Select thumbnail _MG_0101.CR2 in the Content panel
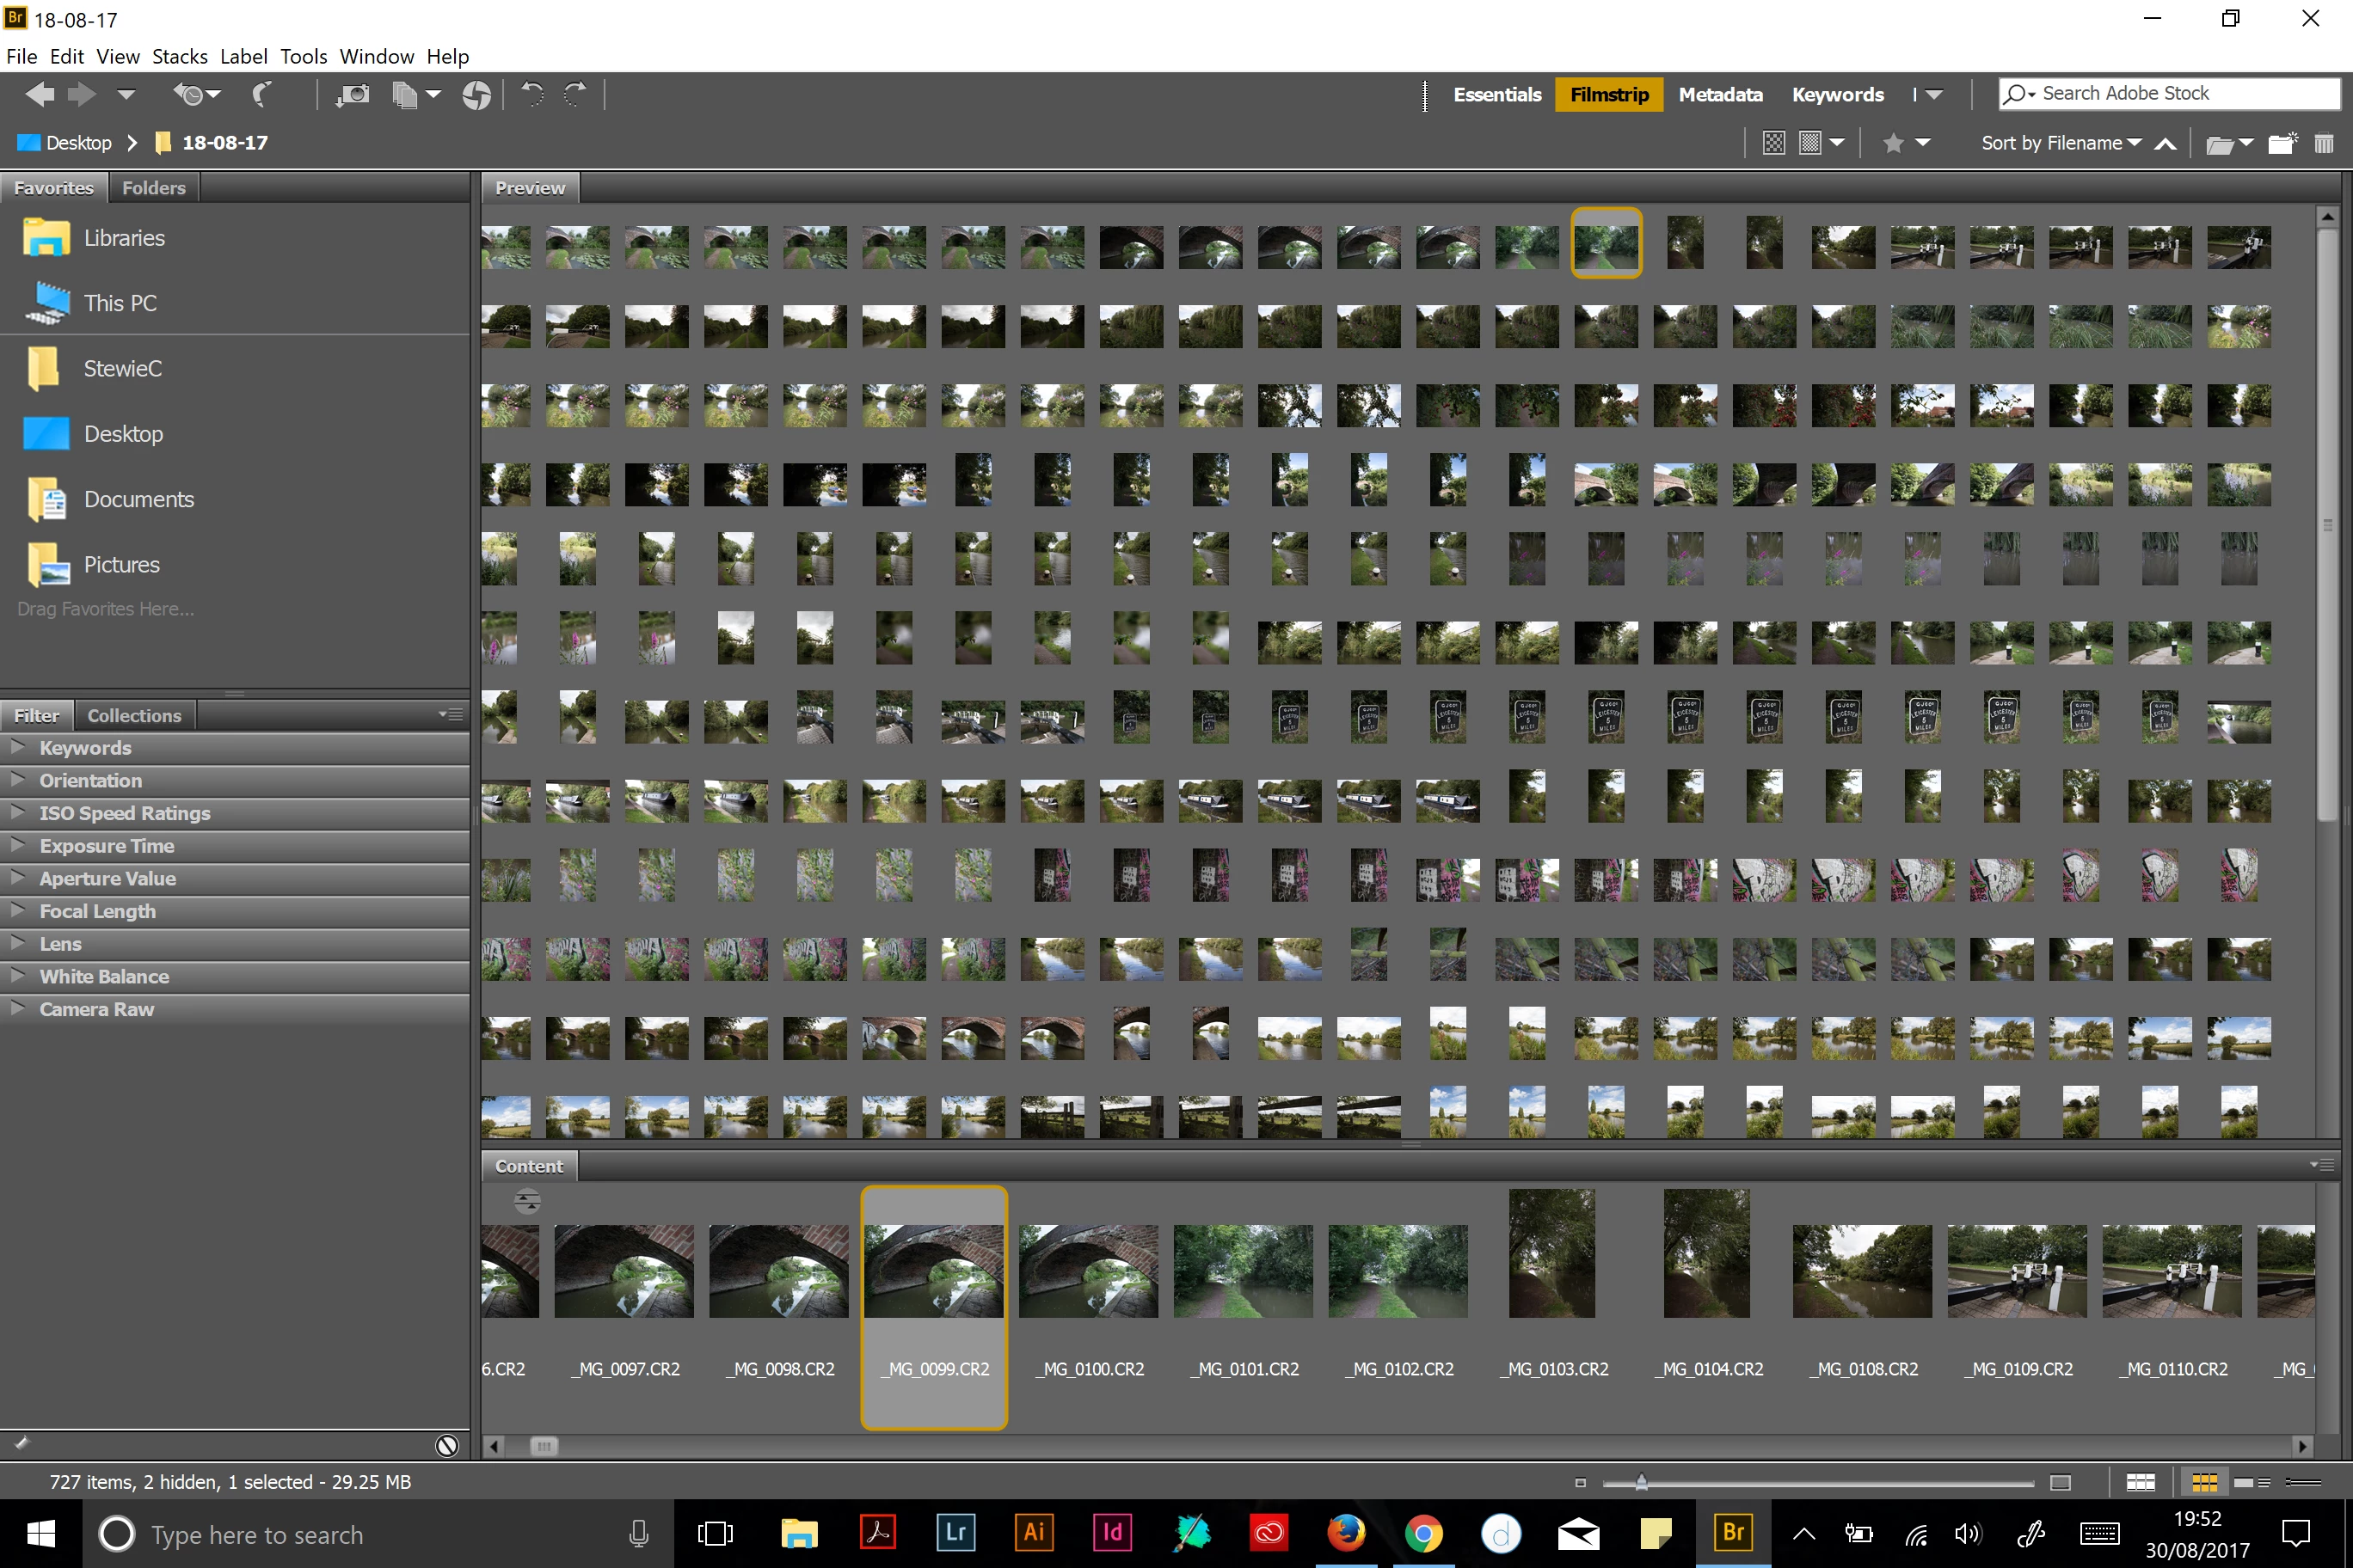 [x=1243, y=1272]
